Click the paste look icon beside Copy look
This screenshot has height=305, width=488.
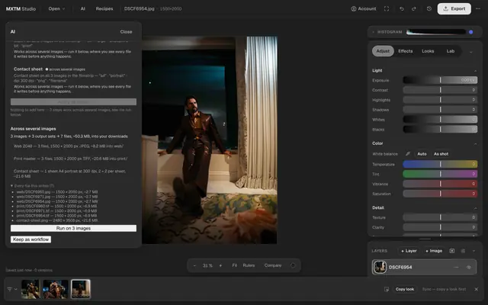(387, 289)
